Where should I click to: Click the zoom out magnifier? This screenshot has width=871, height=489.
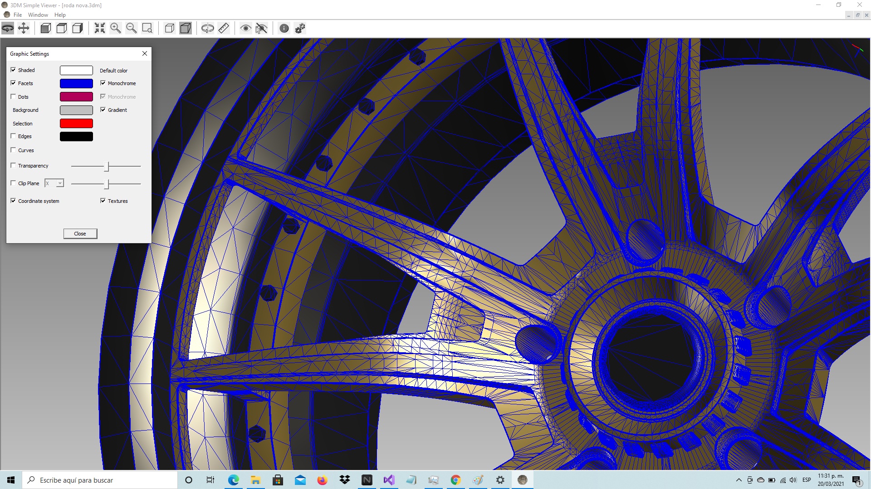pyautogui.click(x=132, y=28)
